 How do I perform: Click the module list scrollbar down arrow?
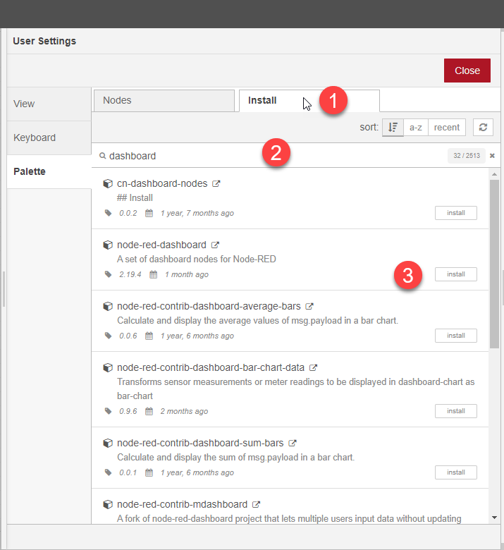coord(494,518)
